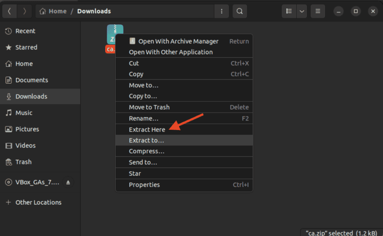Open the Documents sidebar folder

pyautogui.click(x=31, y=80)
